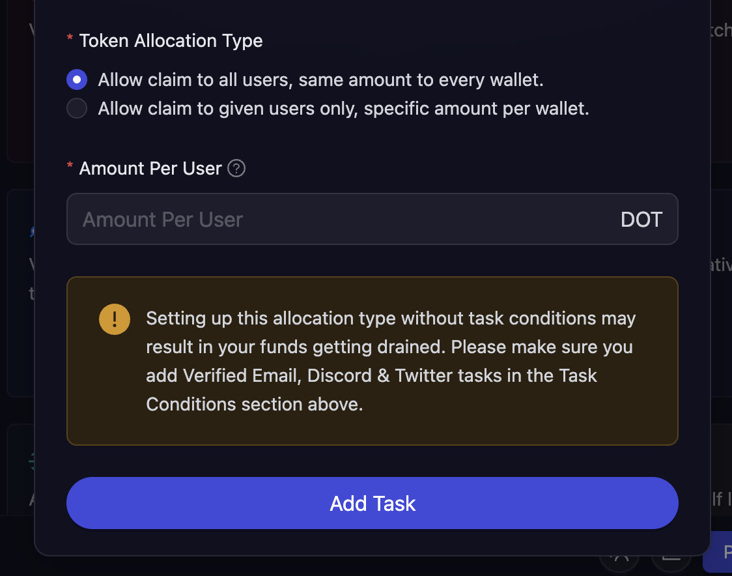Click the circular chevron icon below the dialog
The image size is (732, 576).
click(x=619, y=562)
